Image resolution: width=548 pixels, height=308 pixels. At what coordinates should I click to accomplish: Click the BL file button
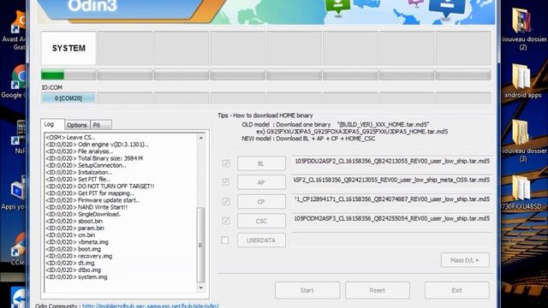[x=261, y=163]
